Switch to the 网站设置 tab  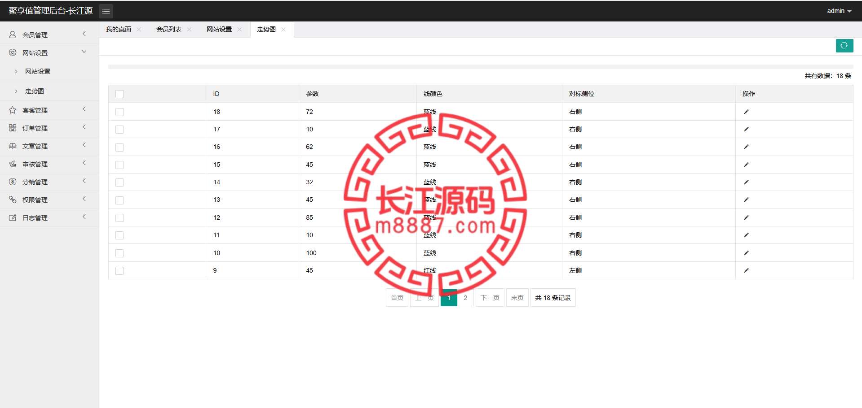tap(219, 29)
